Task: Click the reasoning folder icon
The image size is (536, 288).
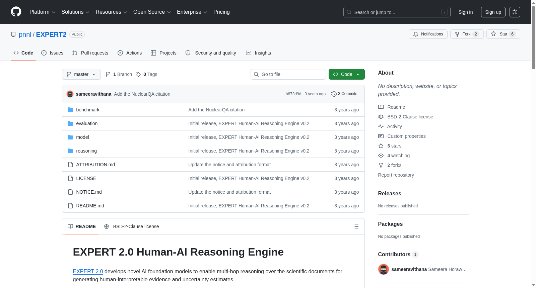Action: pyautogui.click(x=70, y=151)
